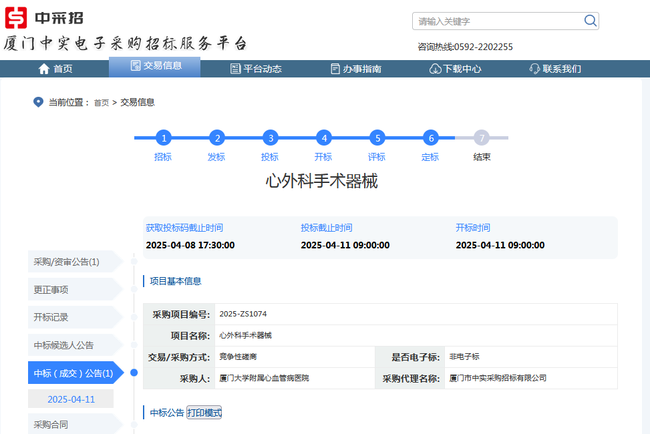The width and height of the screenshot is (650, 434).
Task: Click the home icon beside 首页
Action: 43,68
